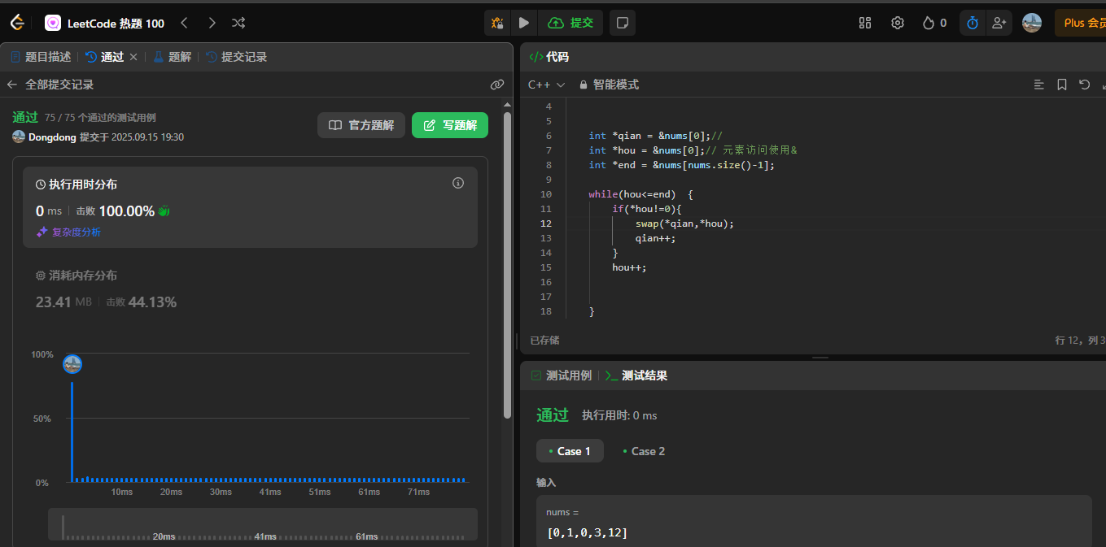This screenshot has width=1106, height=547.
Task: Select Case 1 result
Action: pos(570,451)
